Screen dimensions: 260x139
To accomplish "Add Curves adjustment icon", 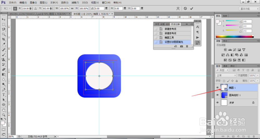I will (x=235, y=50).
